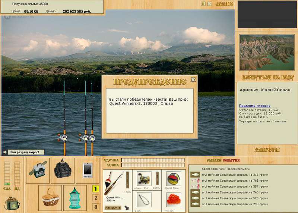Viewport: 298px width, 213px height.
Task: Switch to rod slot 1
Action: (x=96, y=189)
